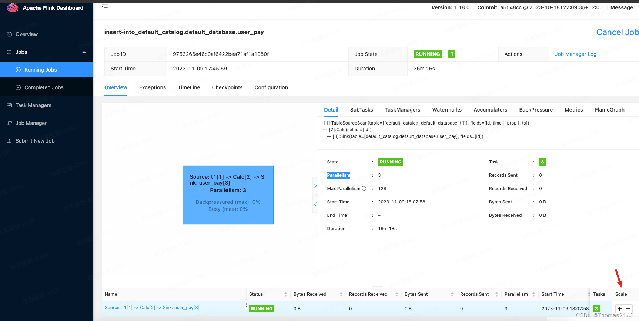
Task: Open Overview in the sidebar
Action: pos(27,34)
